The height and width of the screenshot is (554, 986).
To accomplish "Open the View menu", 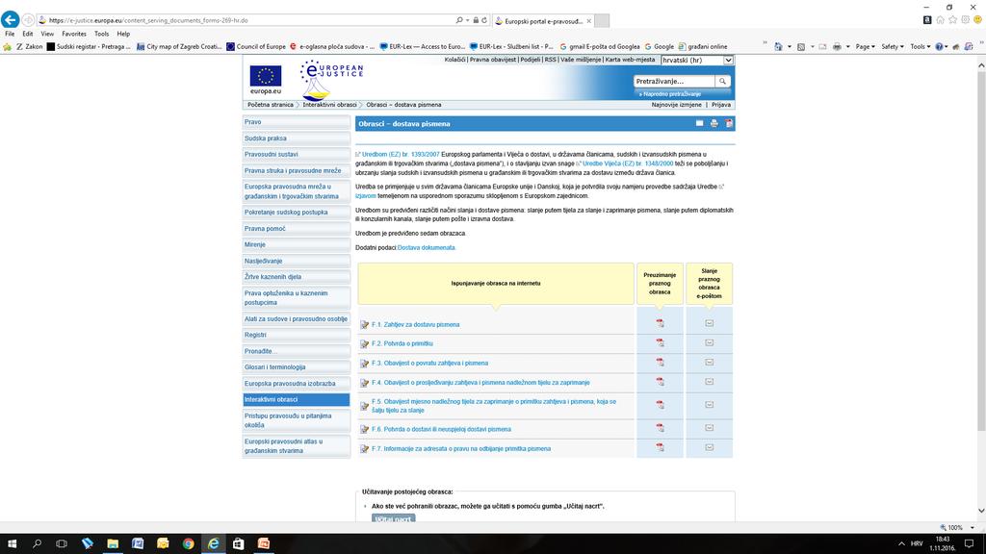I will coord(47,34).
